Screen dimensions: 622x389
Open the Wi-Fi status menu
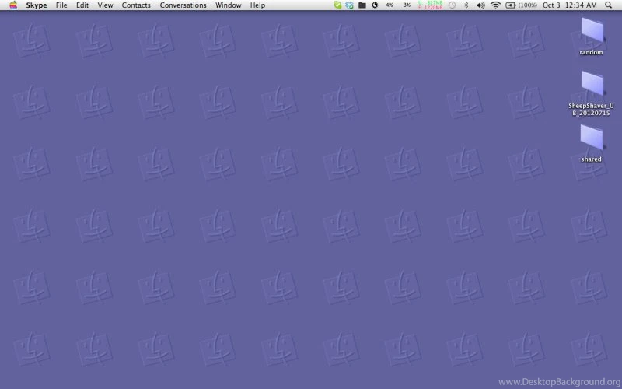[495, 5]
